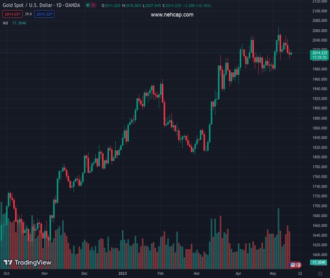Open the www.nehcap.com watermark link

[172, 14]
